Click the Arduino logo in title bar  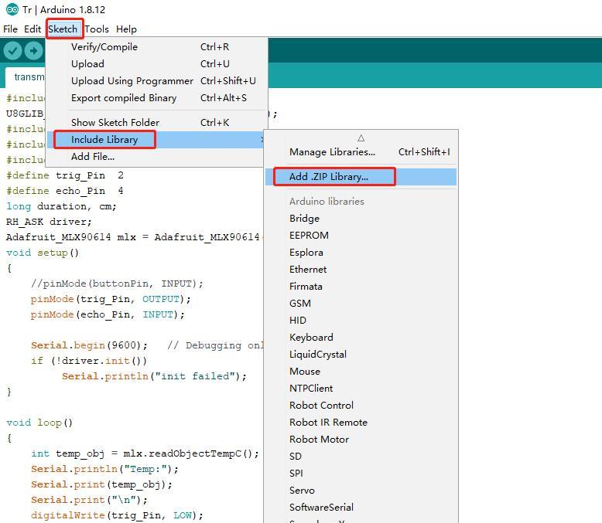click(12, 9)
